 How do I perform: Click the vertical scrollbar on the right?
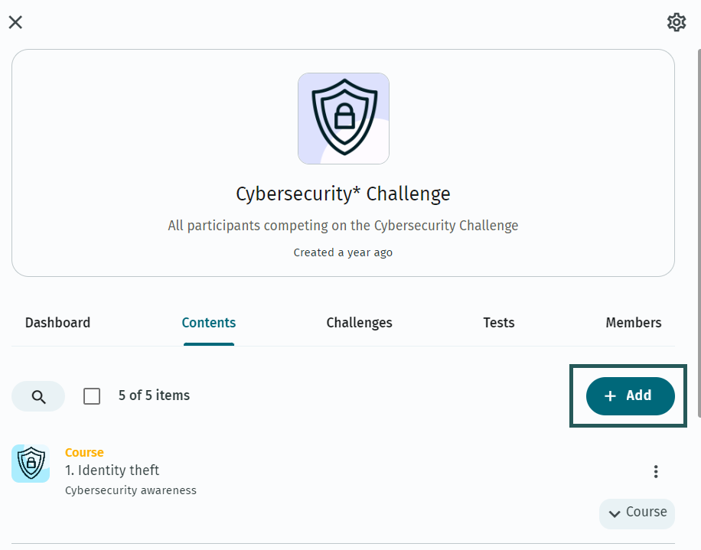[699, 233]
